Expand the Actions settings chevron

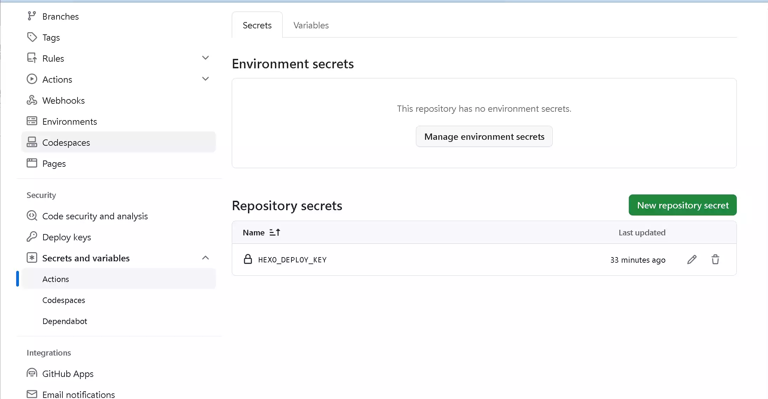click(206, 79)
